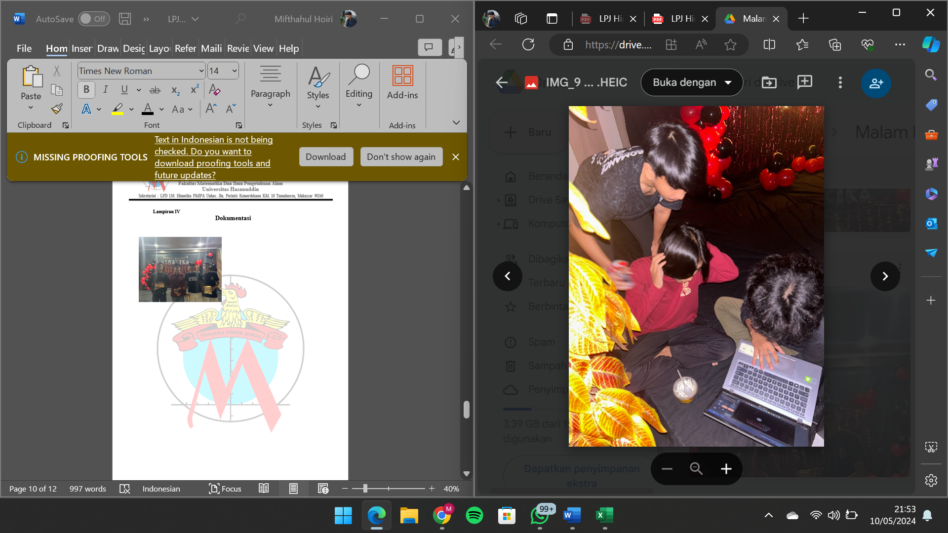Viewport: 948px width, 533px height.
Task: Switch to Web Layout view
Action: pyautogui.click(x=323, y=489)
